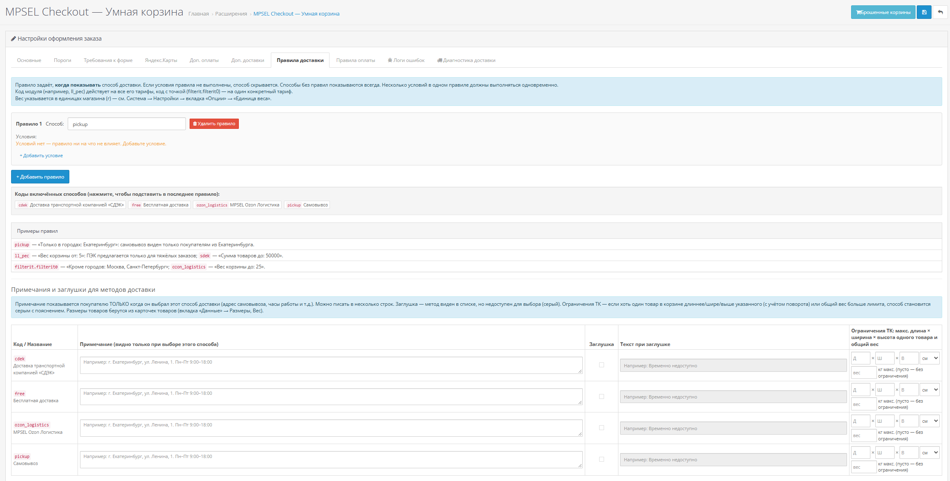Viewport: 950px width, 481px height.
Task: Click the note textarea for free delivery
Action: tap(331, 396)
